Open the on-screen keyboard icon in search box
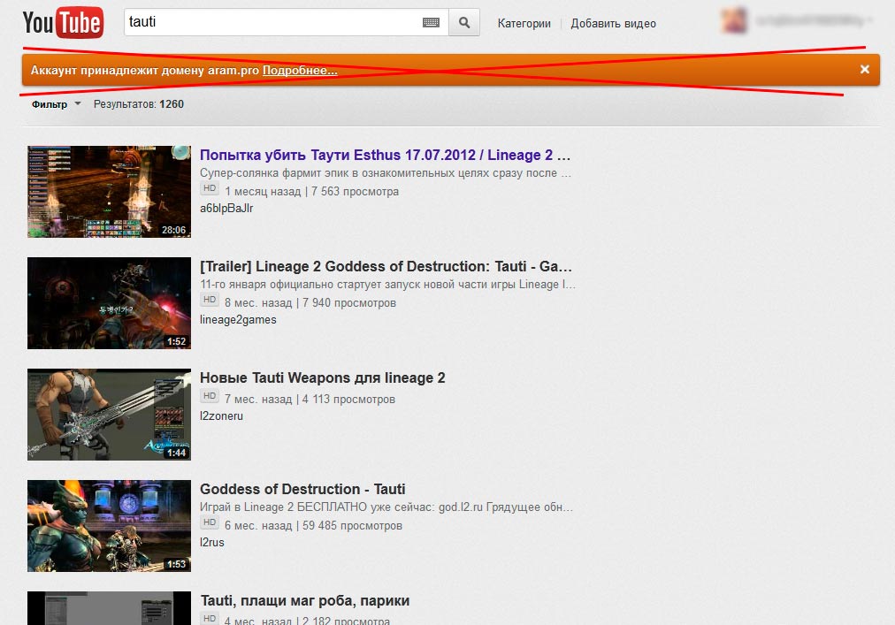 coord(431,22)
